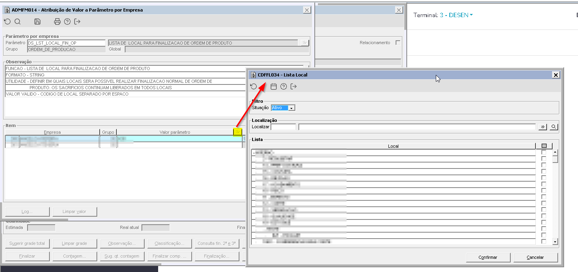
Task: Click the short Localizar code field
Action: [283, 127]
